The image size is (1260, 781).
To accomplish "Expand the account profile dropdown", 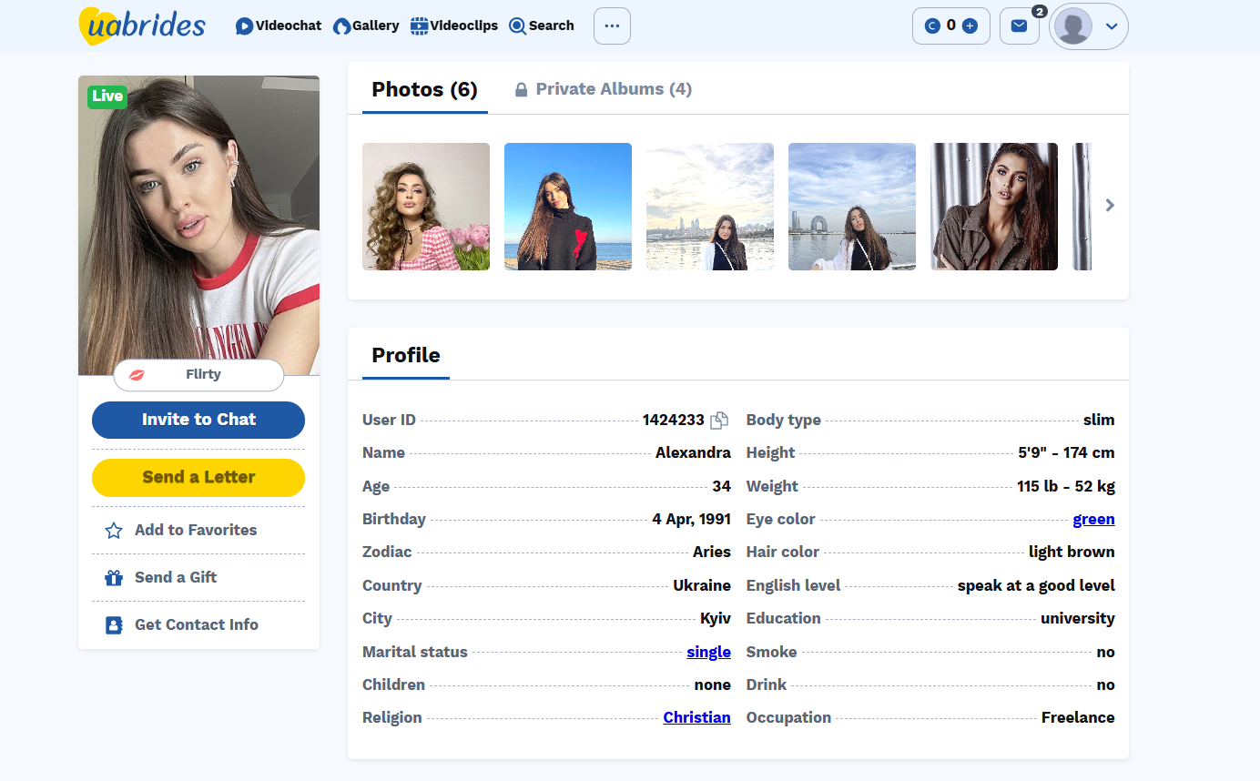I will [x=1111, y=26].
